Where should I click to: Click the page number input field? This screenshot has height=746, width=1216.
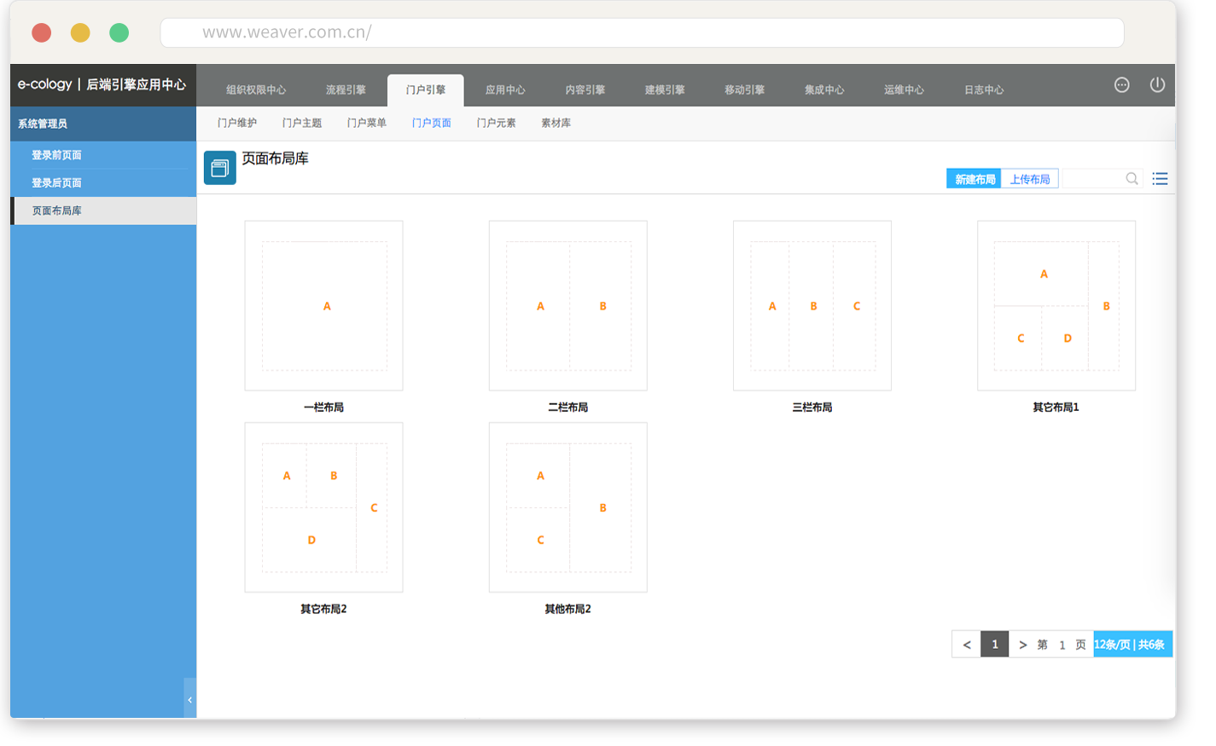(x=1062, y=645)
